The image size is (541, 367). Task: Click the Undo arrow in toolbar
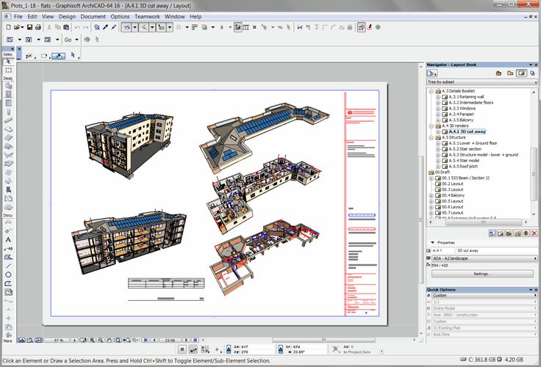(77, 27)
